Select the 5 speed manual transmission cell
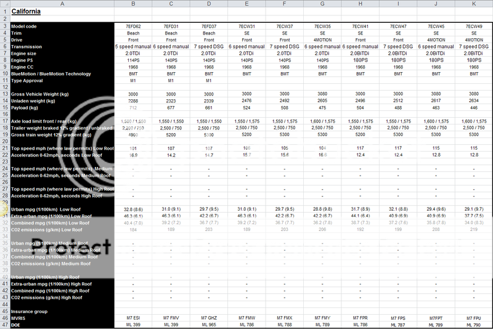 [133, 47]
